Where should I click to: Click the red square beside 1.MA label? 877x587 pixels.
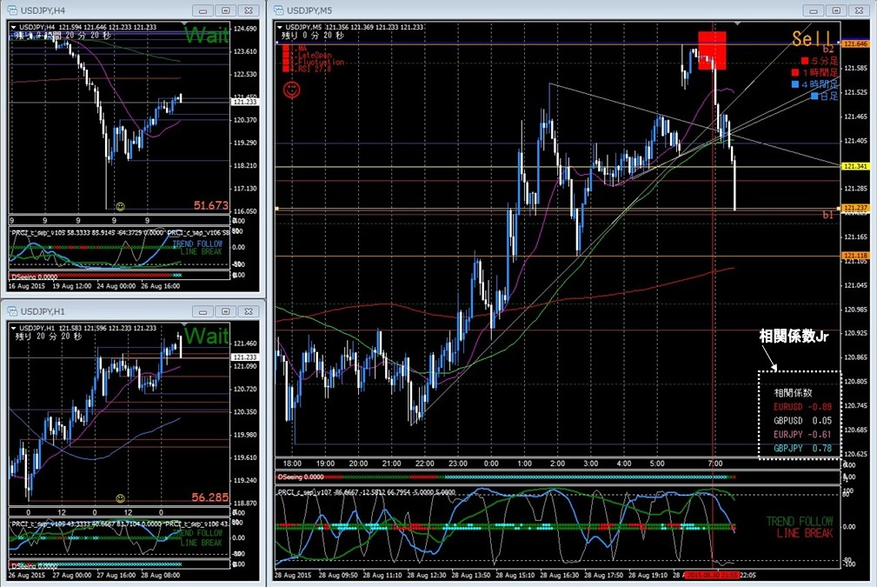[x=286, y=49]
